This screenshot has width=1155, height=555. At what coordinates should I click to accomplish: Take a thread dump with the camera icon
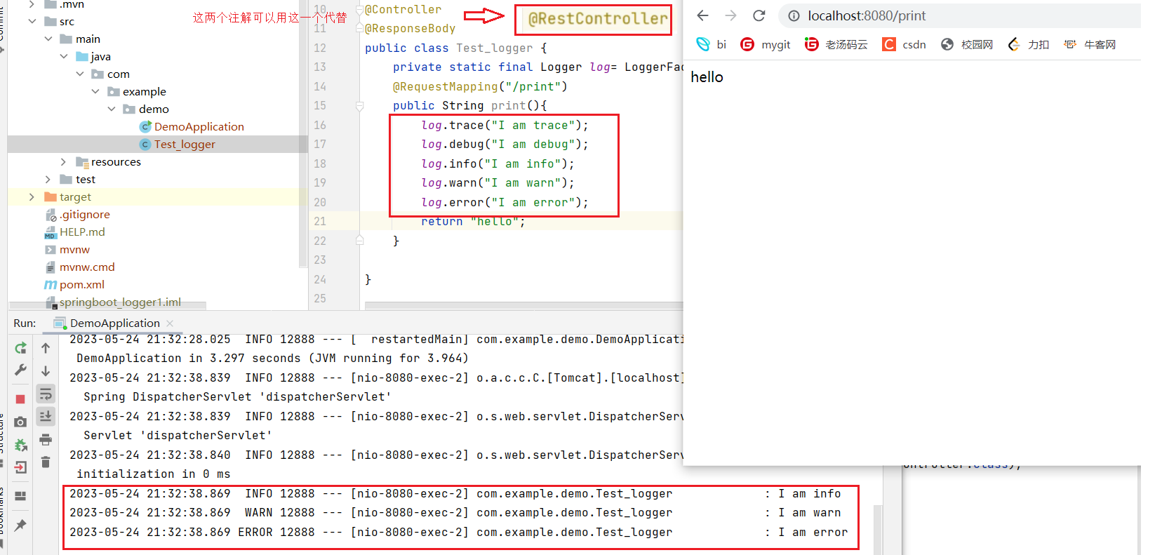click(x=20, y=422)
